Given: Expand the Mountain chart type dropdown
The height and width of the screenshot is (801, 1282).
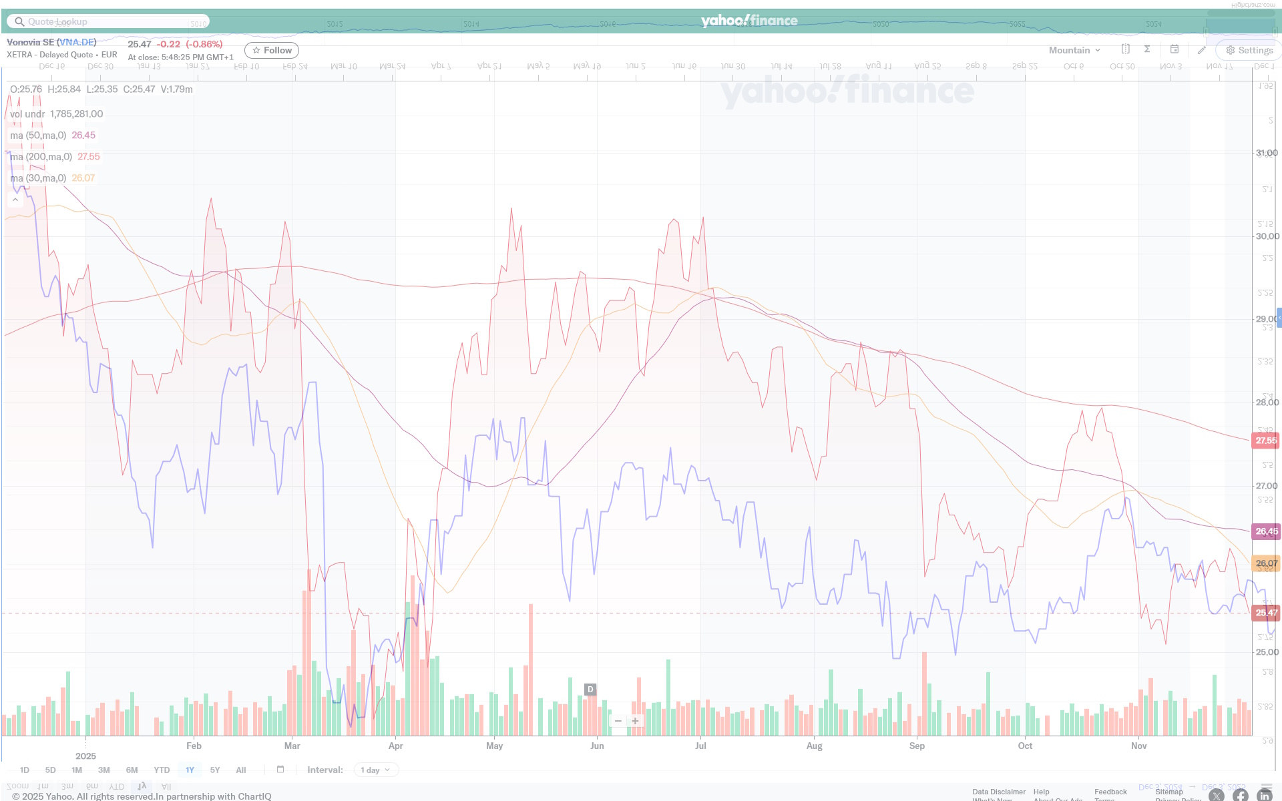Looking at the screenshot, I should tap(1074, 50).
